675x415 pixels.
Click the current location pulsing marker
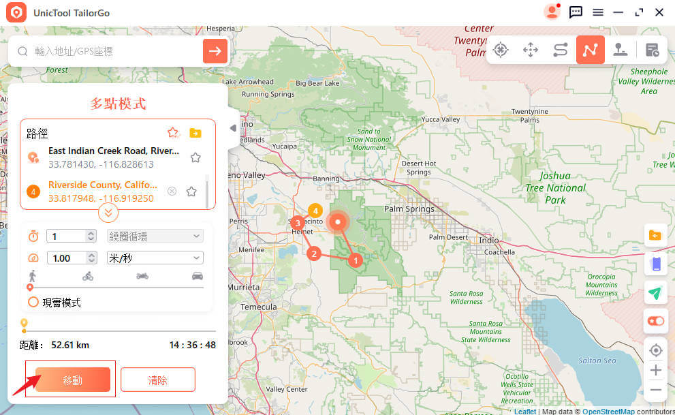pyautogui.click(x=338, y=222)
